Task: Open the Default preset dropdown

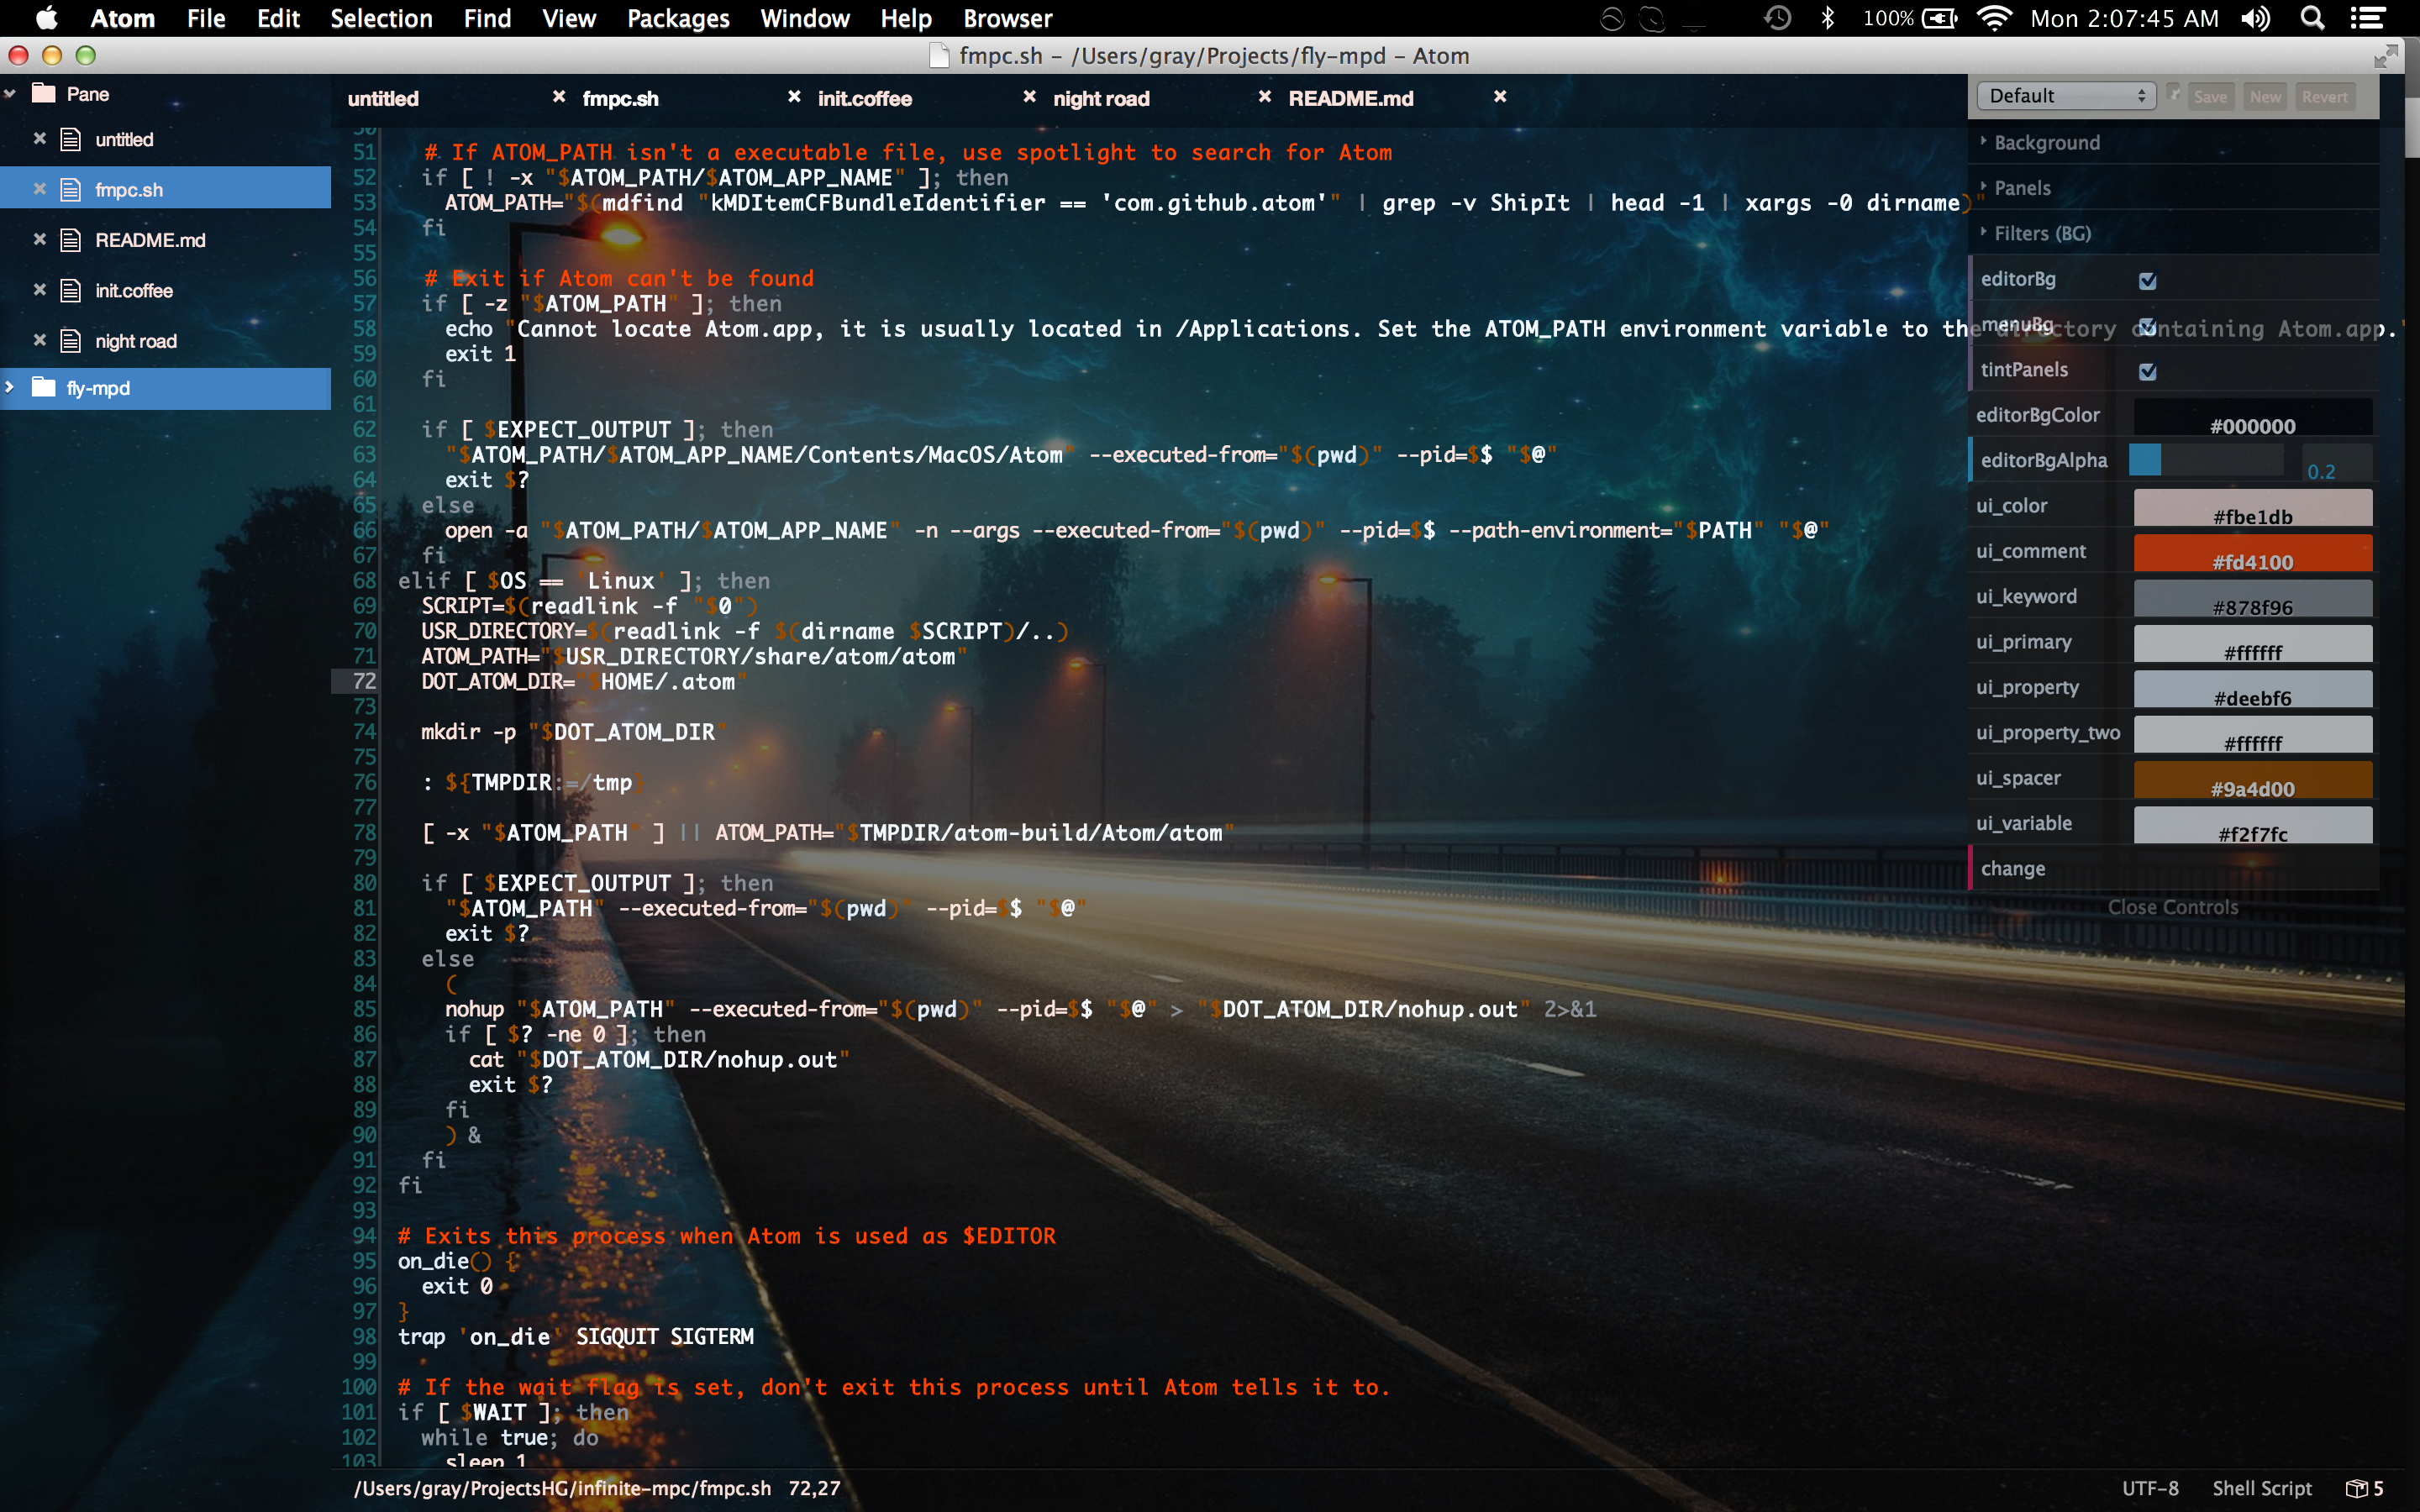Action: (2066, 96)
